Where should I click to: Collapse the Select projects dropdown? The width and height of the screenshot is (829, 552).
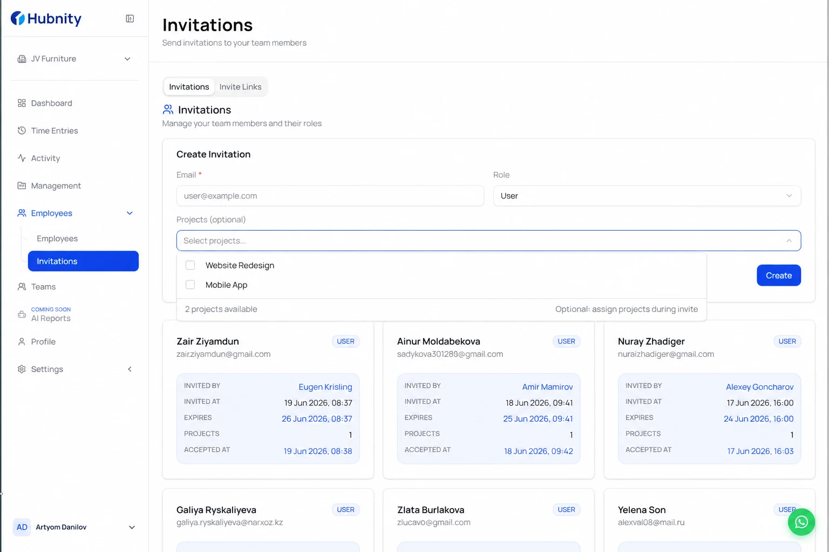789,240
